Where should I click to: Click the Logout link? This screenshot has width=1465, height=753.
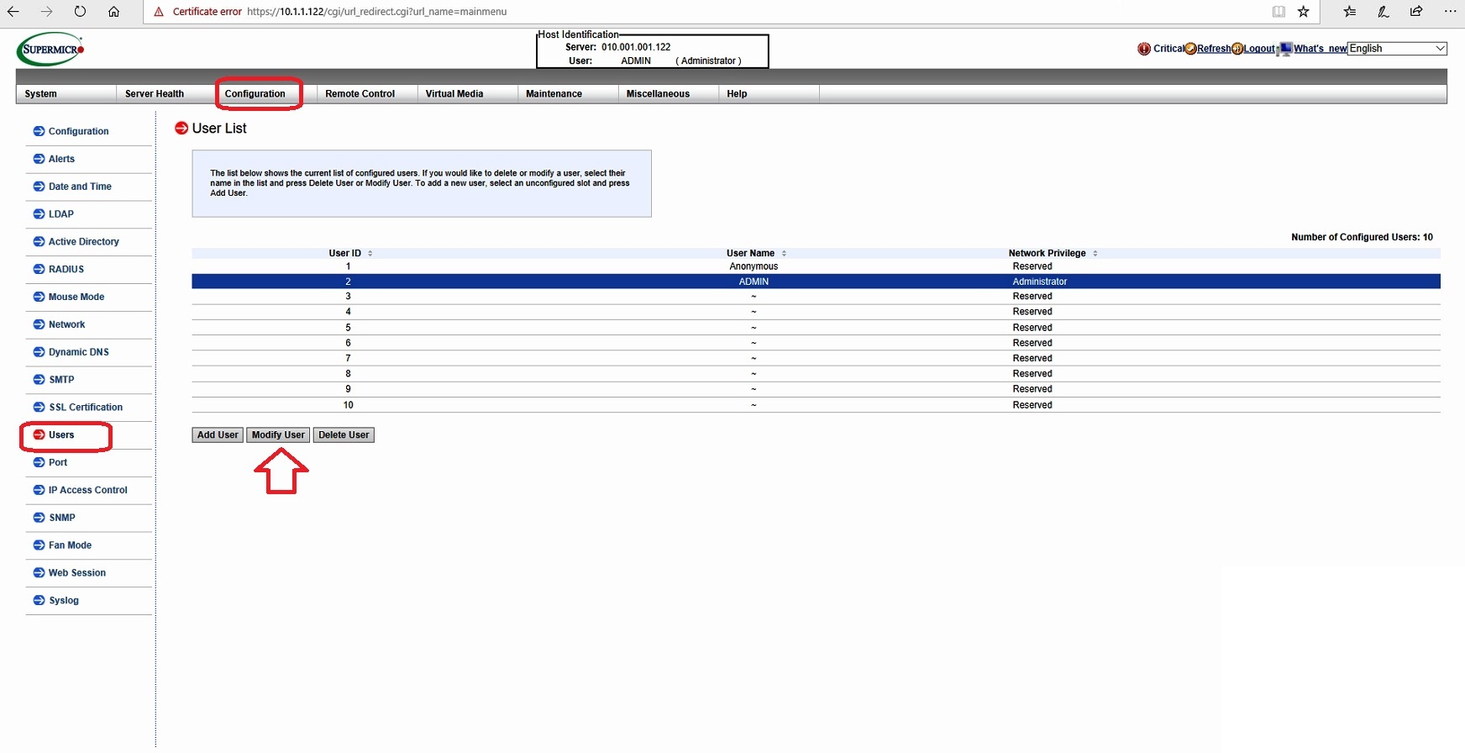(1259, 49)
